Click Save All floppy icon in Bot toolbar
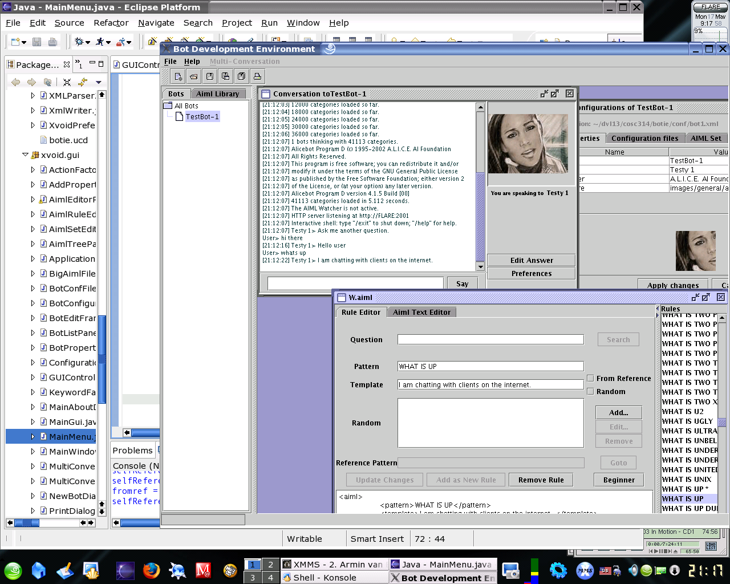Viewport: 730px width, 584px height. 242,76
